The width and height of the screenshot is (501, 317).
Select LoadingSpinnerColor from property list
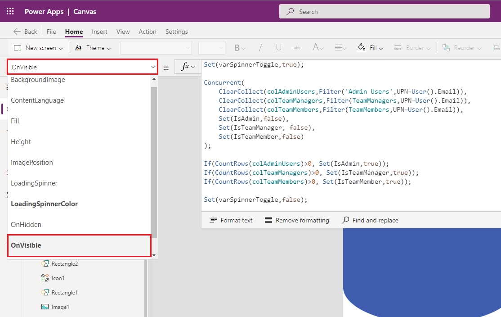click(44, 204)
